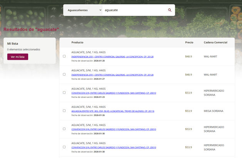Open the Aguascalientes state dropdown

point(84,10)
